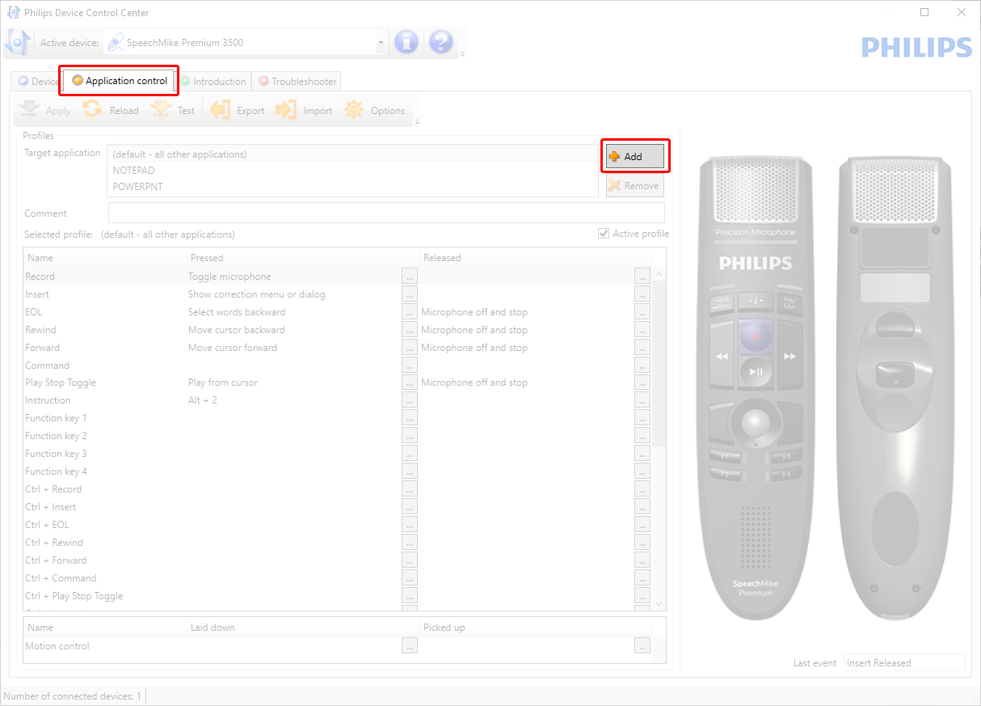This screenshot has height=706, width=981.
Task: Click the Picked up ellipsis button for Motion control
Action: click(642, 646)
